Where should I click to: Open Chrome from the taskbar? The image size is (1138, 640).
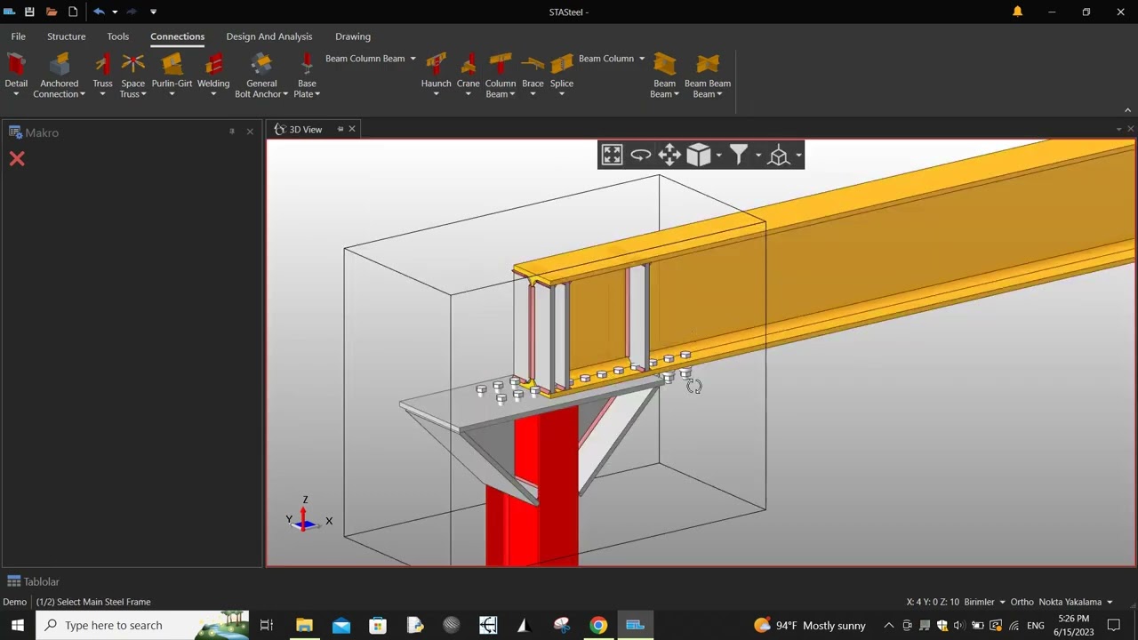598,625
